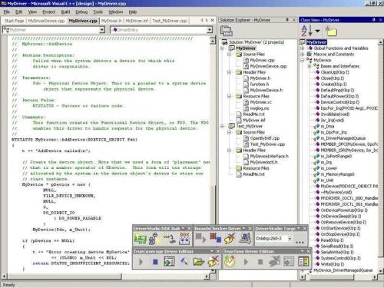Switch to the Start Page tab
The width and height of the screenshot is (384, 288).
point(15,21)
